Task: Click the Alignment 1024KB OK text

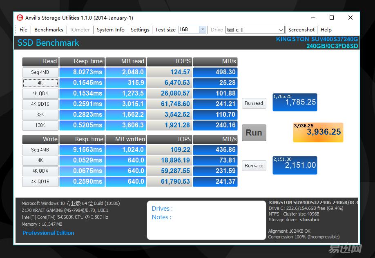Action: pos(289,231)
